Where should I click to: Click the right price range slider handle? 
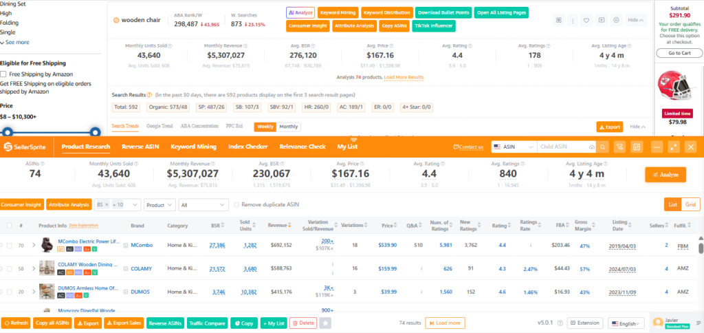96,131
